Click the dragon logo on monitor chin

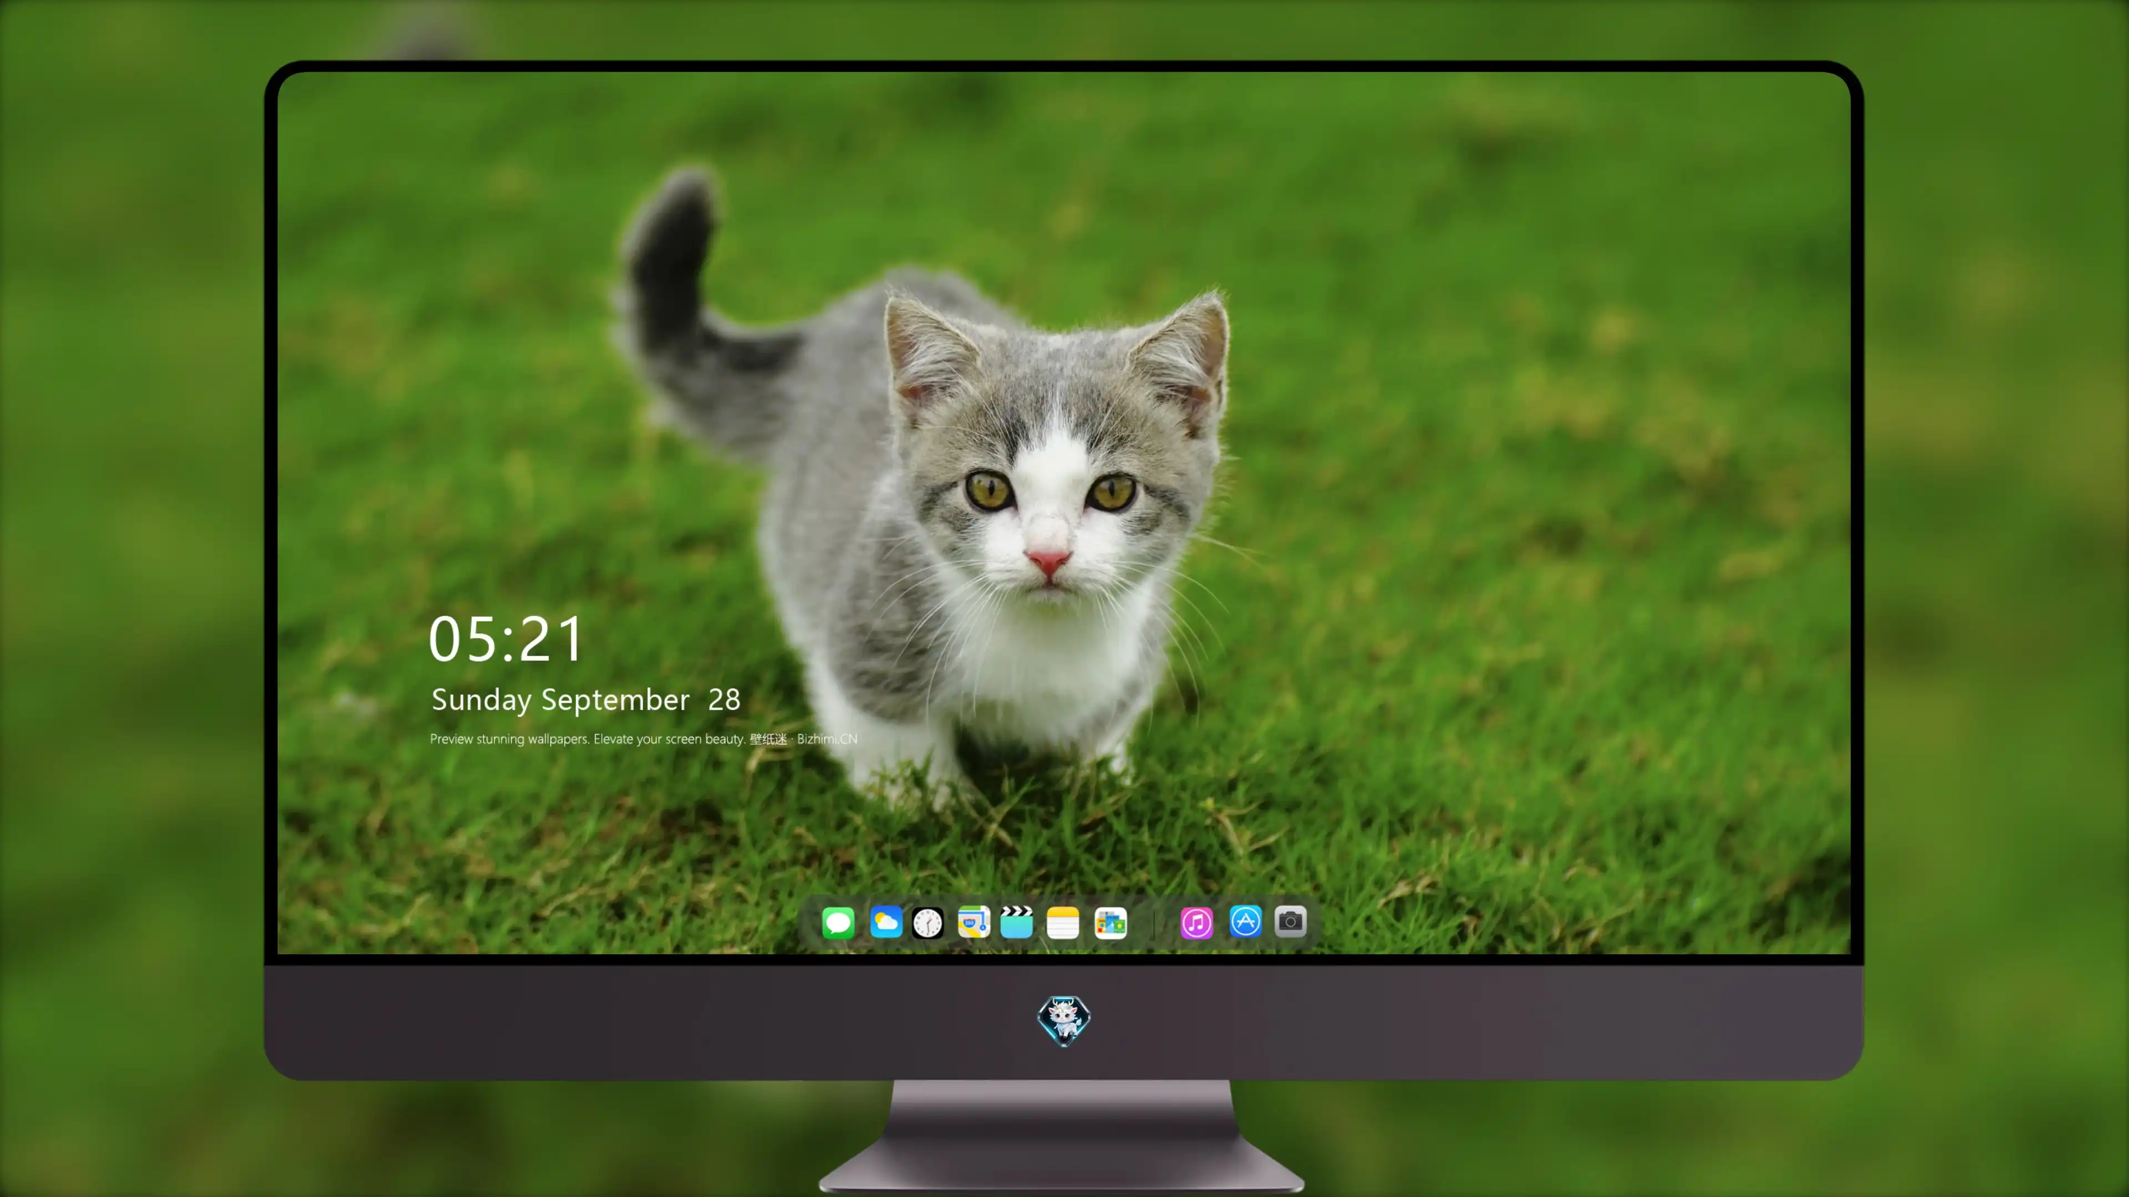pyautogui.click(x=1064, y=1020)
